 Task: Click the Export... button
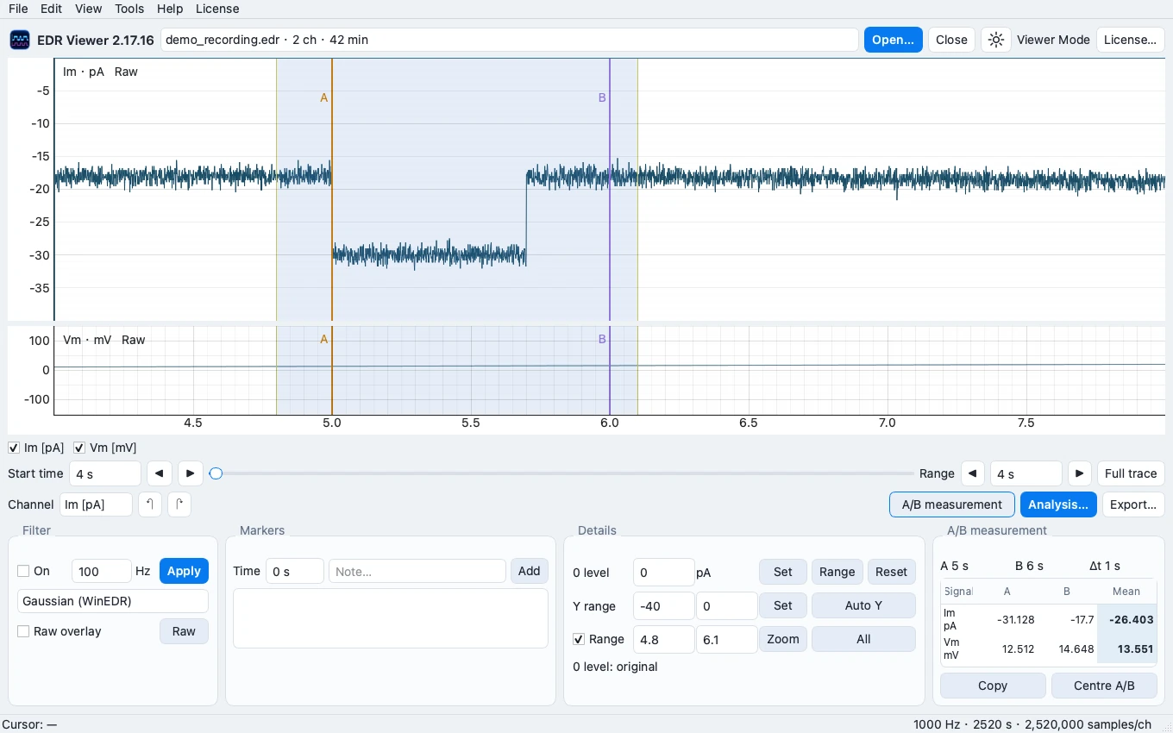[x=1133, y=504]
